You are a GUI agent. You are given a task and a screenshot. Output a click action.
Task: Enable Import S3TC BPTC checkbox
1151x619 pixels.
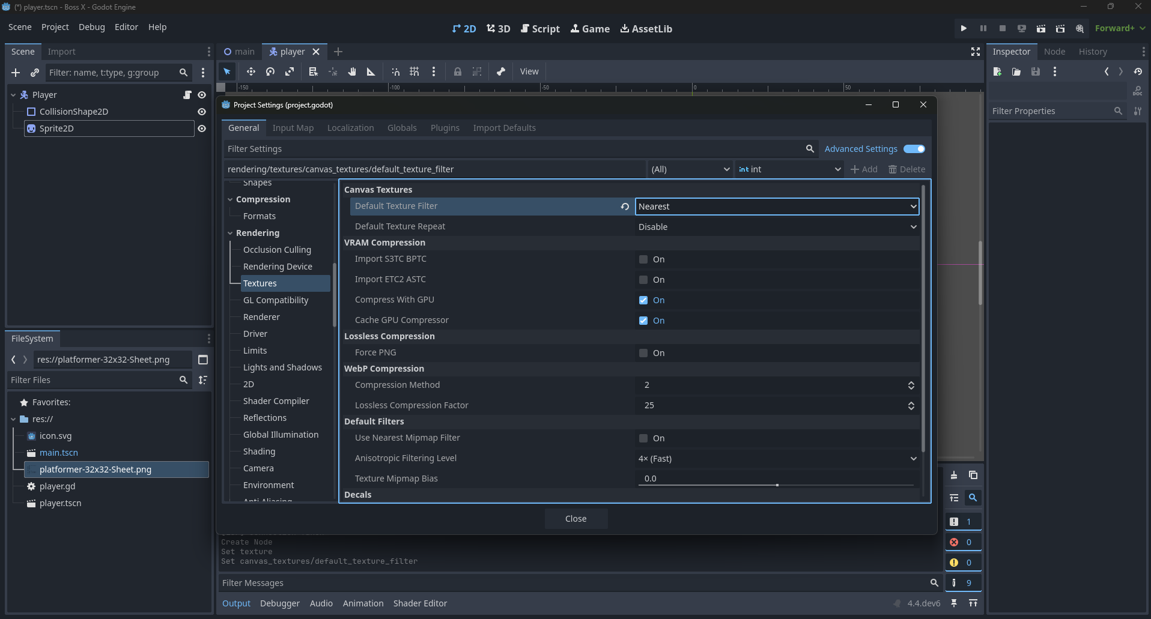coord(643,259)
